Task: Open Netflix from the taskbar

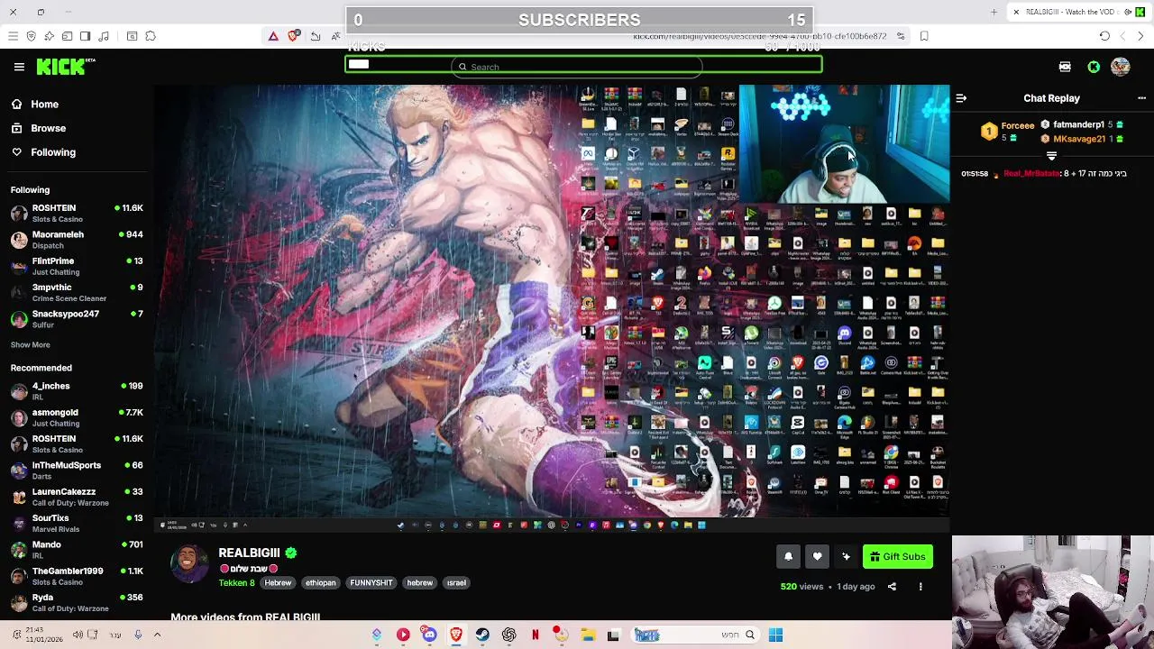Action: pos(536,635)
